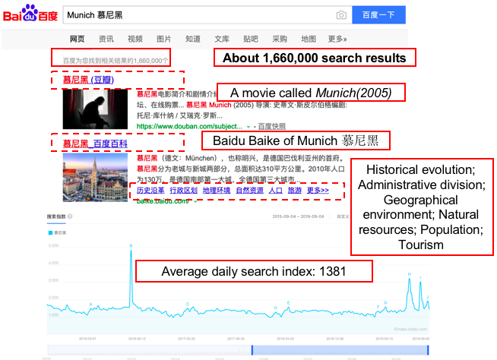Click the left handle of range slider
This screenshot has height=360, width=497.
pyautogui.click(x=252, y=350)
